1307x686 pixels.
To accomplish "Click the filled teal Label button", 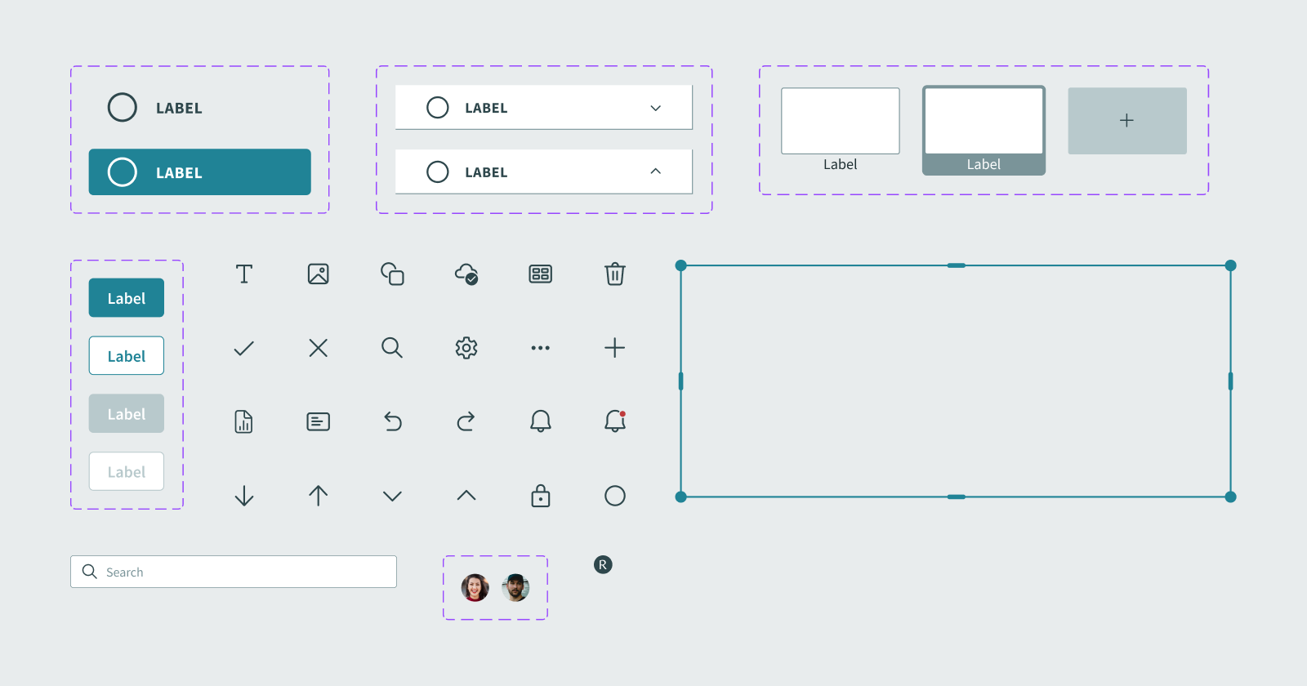I will (x=127, y=298).
